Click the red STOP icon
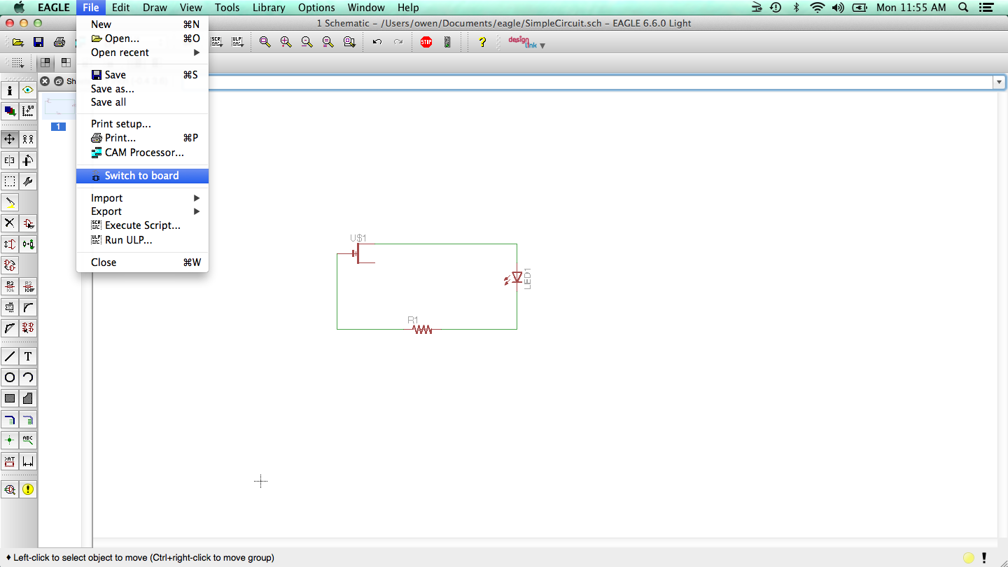This screenshot has height=567, width=1008. pyautogui.click(x=426, y=42)
